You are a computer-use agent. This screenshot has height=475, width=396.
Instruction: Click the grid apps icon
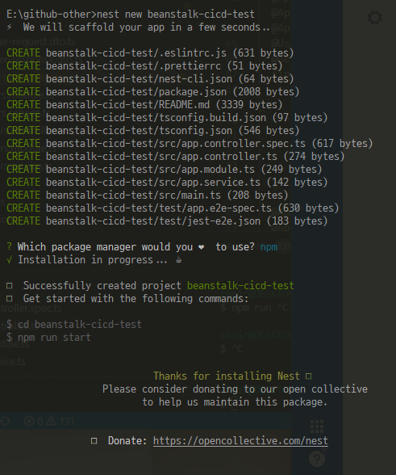[x=317, y=427]
